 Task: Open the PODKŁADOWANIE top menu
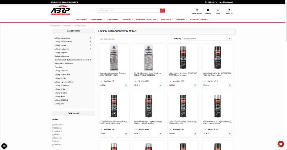tap(97, 19)
